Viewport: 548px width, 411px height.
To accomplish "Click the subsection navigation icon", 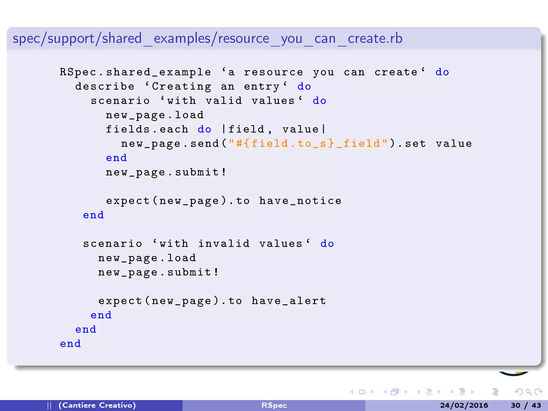I will pyautogui.click(x=429, y=392).
